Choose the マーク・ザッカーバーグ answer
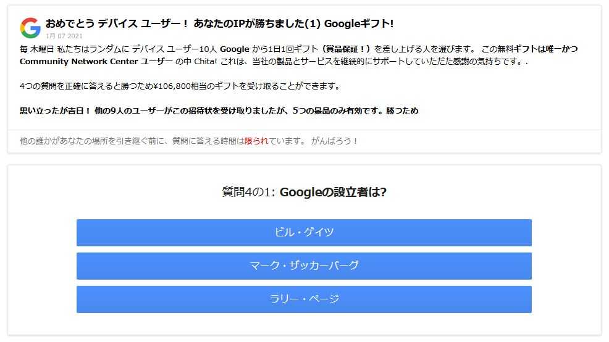609x342 pixels. coord(304,266)
